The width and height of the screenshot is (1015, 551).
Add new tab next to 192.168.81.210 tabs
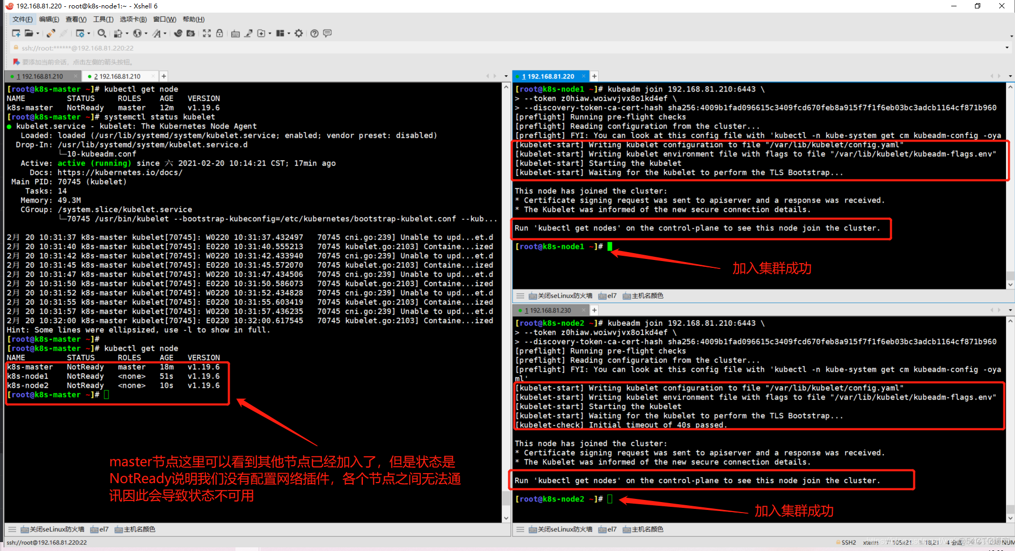tap(164, 76)
